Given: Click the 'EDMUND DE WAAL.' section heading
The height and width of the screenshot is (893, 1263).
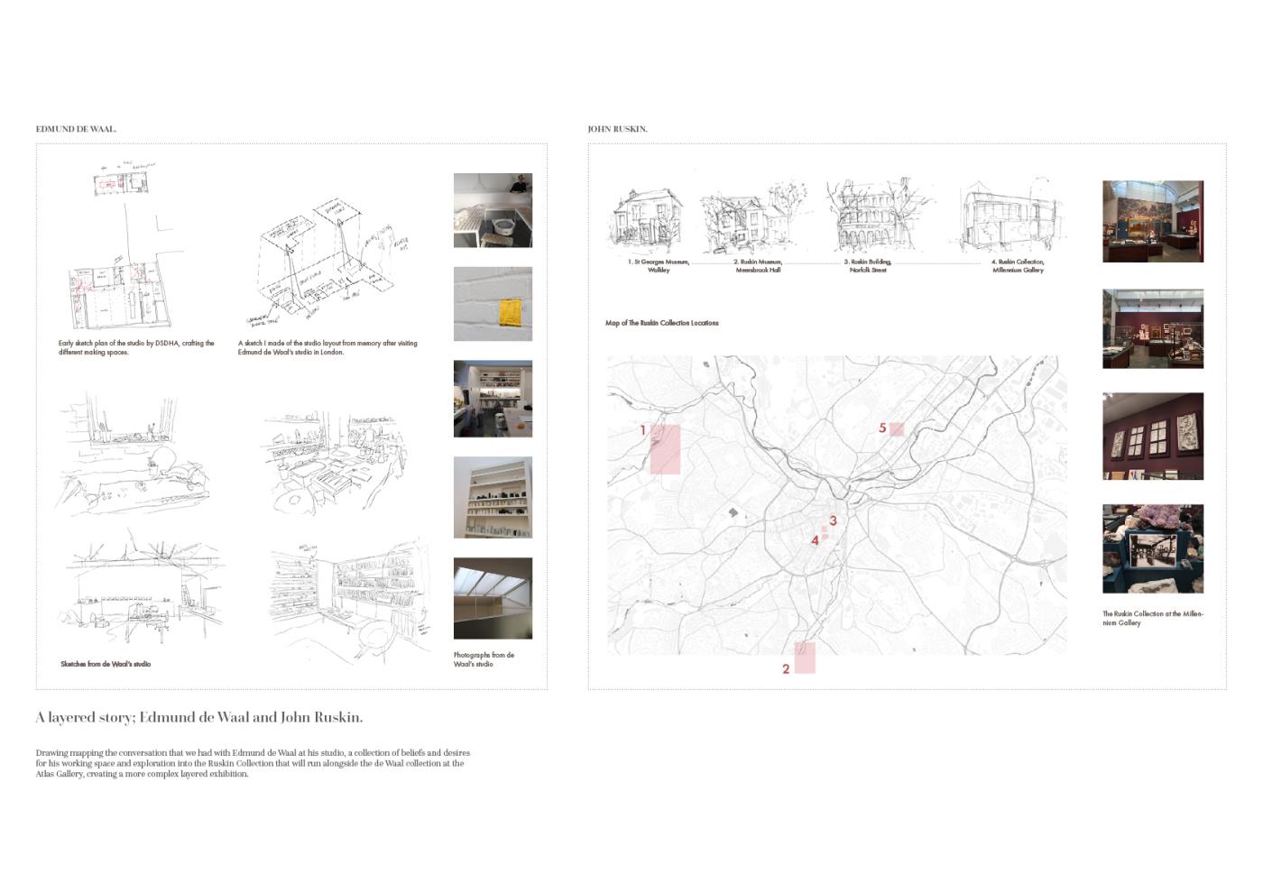Looking at the screenshot, I should point(76,129).
